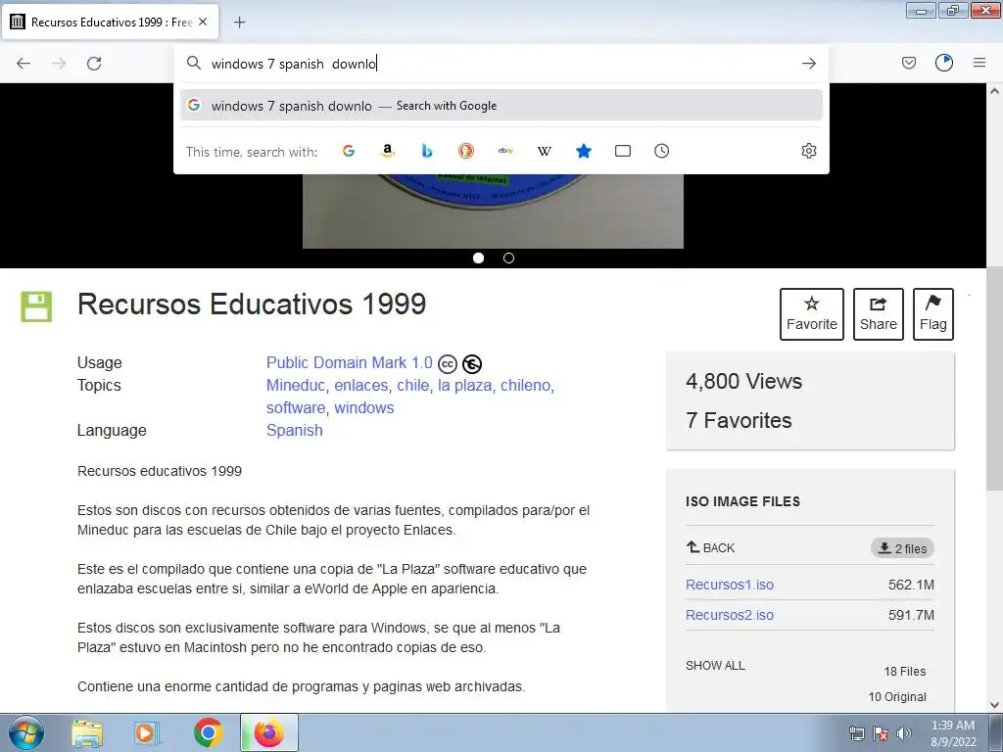Search this time with Bing
This screenshot has width=1003, height=752.
(x=427, y=151)
